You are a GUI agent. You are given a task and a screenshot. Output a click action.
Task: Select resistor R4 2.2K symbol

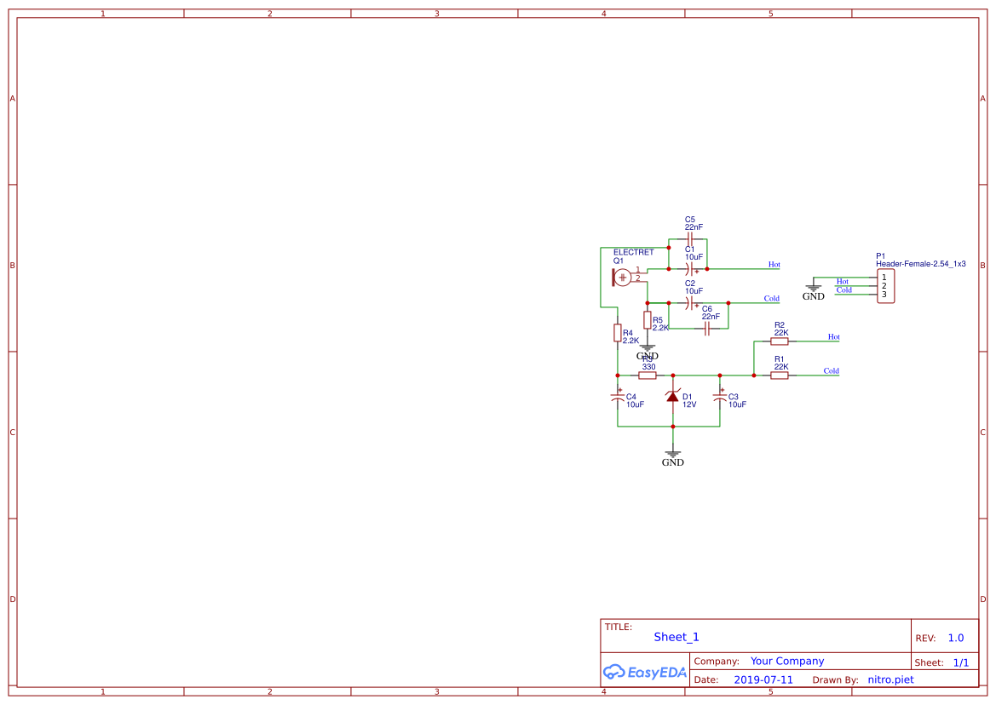pyautogui.click(x=618, y=333)
